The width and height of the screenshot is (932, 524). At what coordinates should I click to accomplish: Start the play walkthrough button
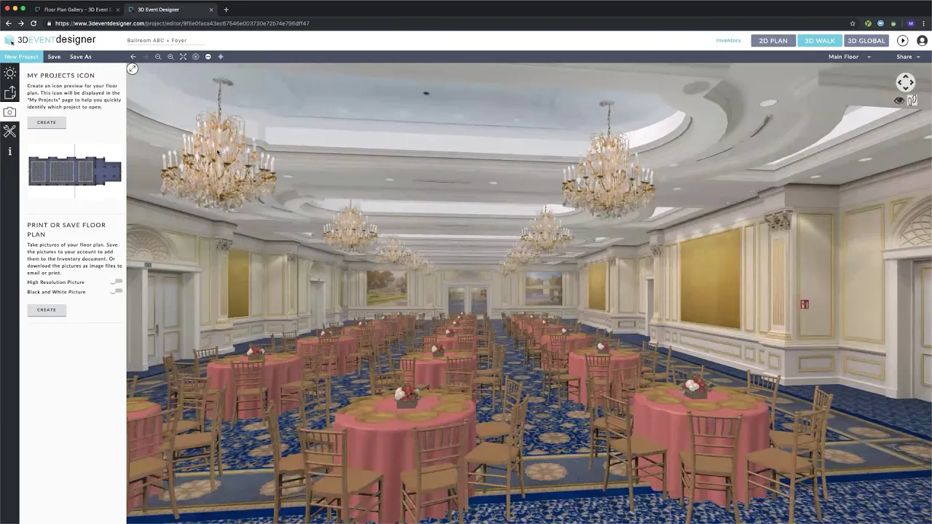pyautogui.click(x=902, y=41)
